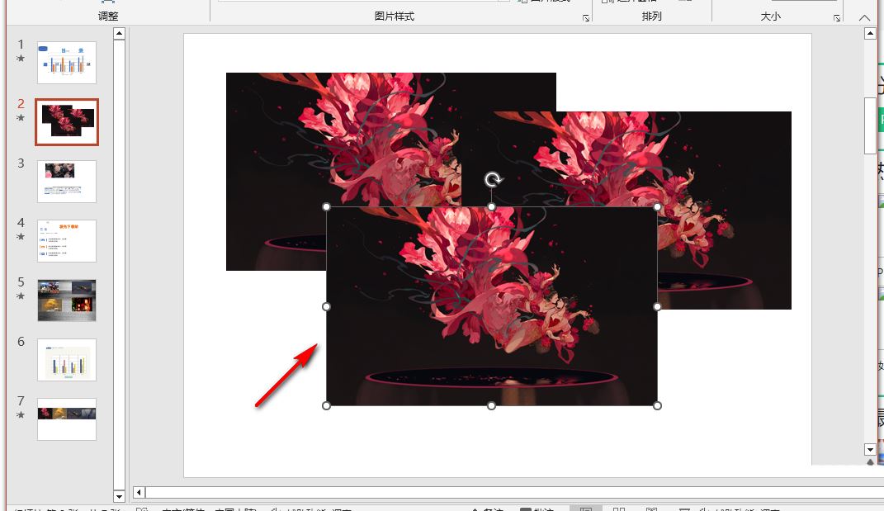Click the thumbnail panel scroll down arrow
Screen dimensions: 884x511
119,496
